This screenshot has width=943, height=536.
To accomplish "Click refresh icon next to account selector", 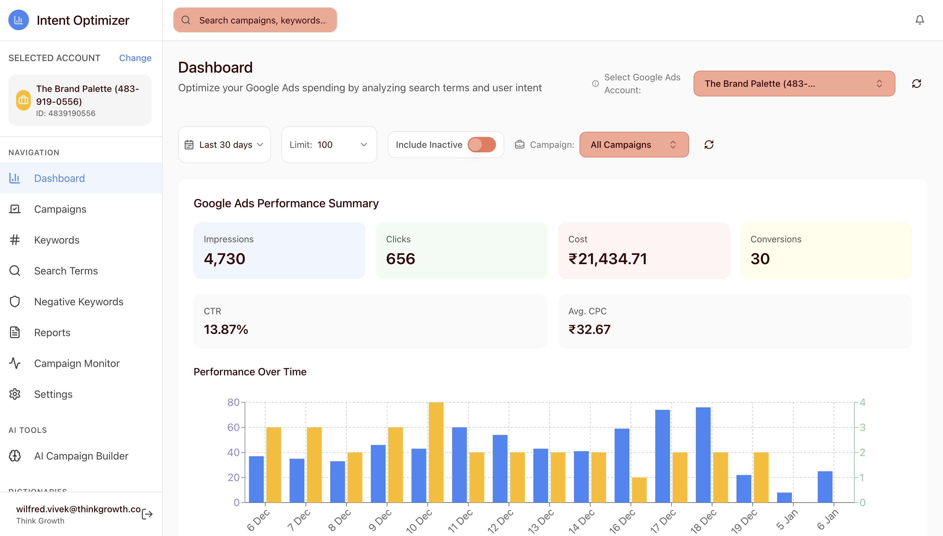I will (x=917, y=84).
